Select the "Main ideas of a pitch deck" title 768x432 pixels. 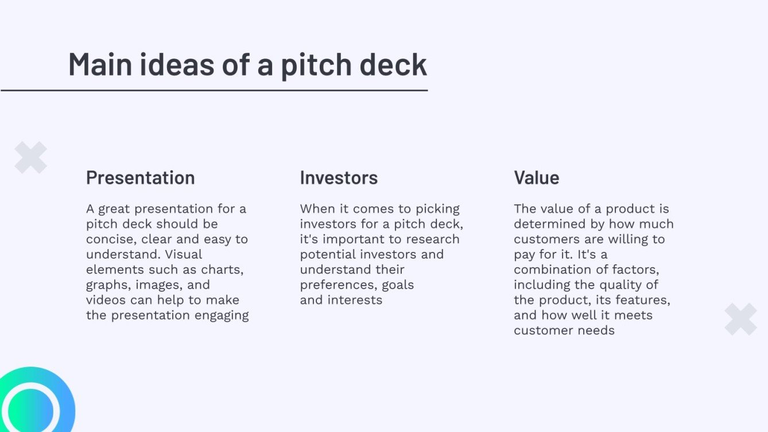247,64
